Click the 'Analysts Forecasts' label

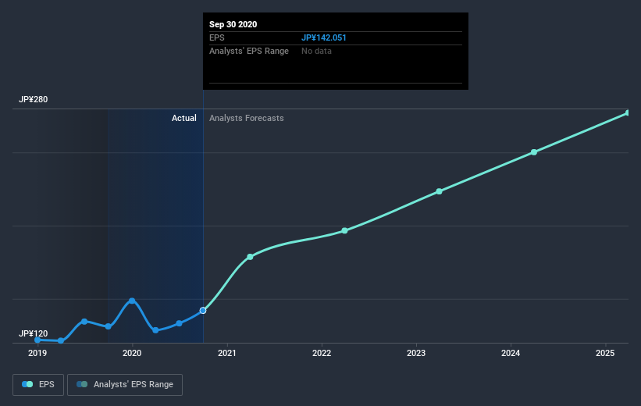247,118
